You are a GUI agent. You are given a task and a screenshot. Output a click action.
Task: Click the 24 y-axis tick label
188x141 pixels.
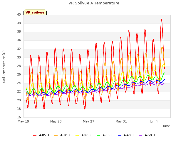click(x=19, y=83)
